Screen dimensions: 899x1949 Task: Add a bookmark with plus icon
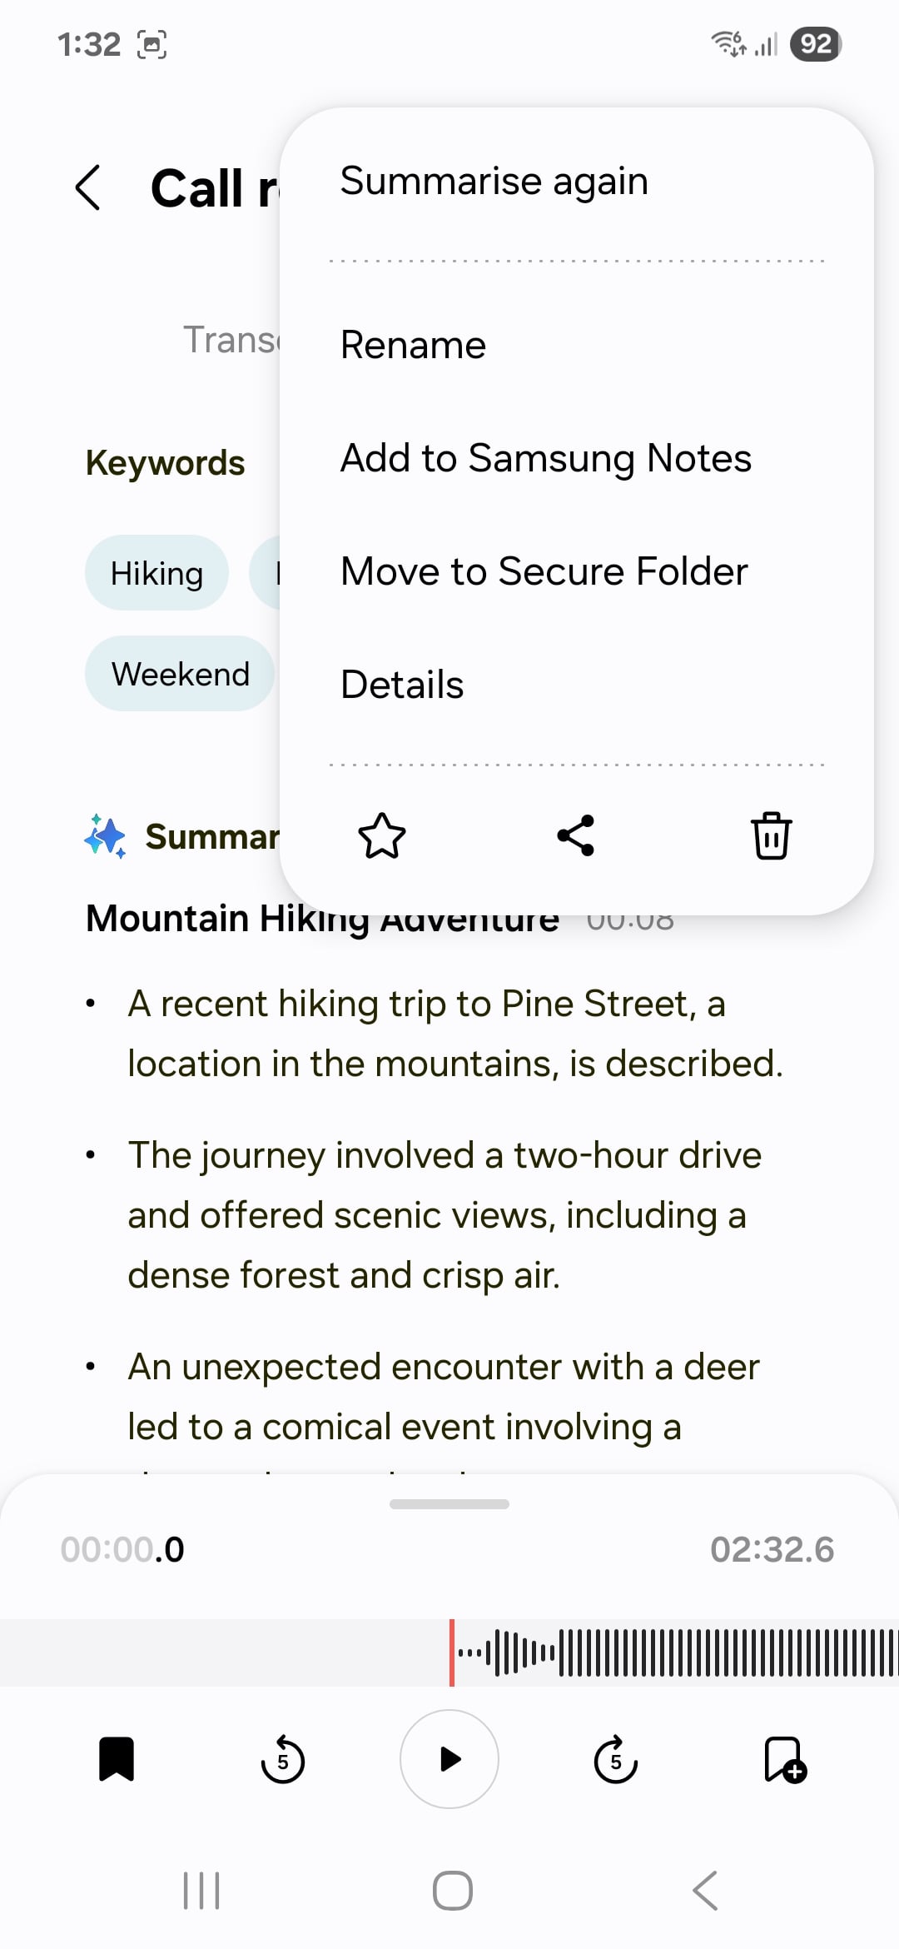pos(784,1759)
